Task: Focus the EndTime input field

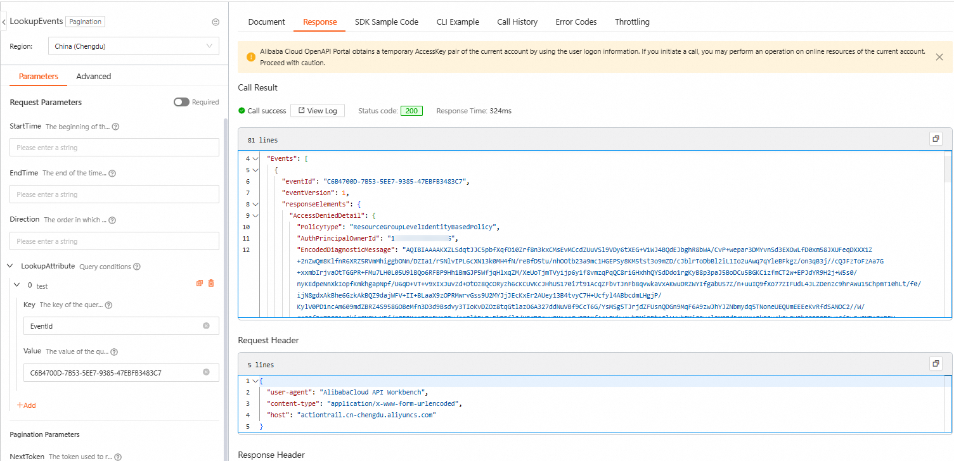Action: (x=114, y=194)
